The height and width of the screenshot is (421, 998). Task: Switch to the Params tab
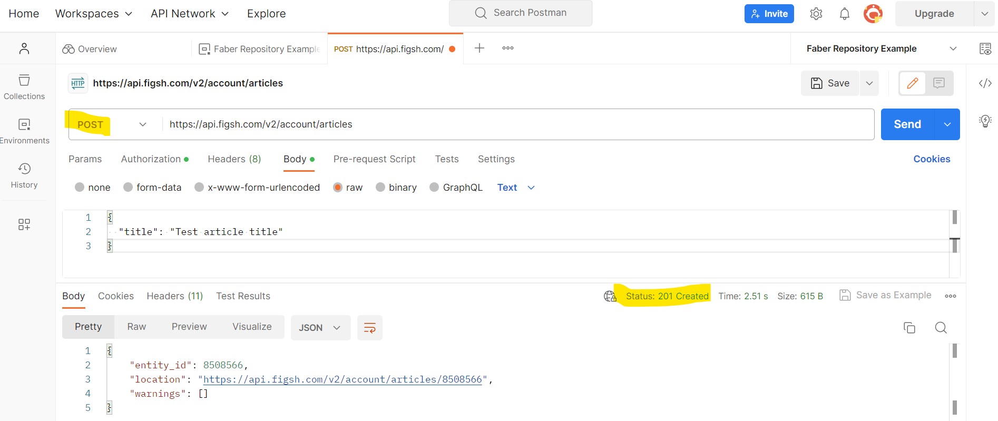[85, 159]
